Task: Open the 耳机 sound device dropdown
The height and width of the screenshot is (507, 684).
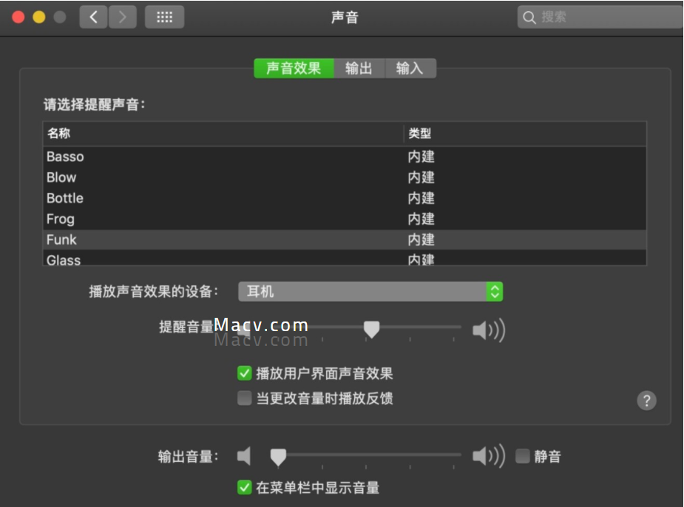Action: [x=370, y=291]
